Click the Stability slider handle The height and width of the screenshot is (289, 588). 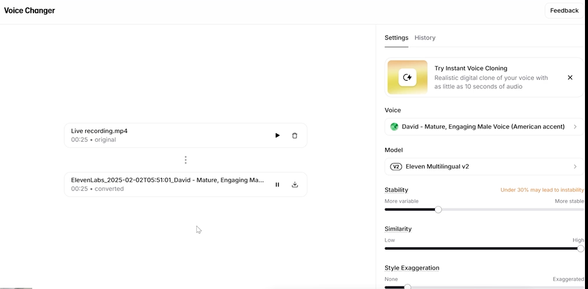pos(438,210)
